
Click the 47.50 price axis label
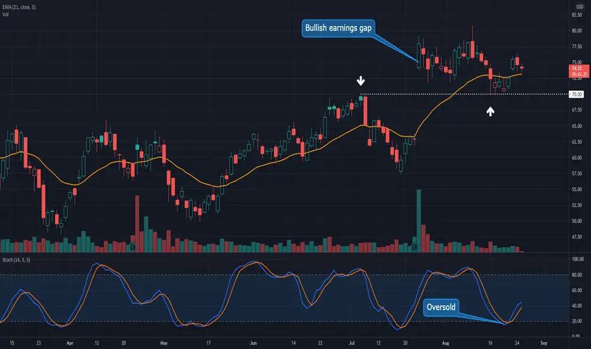tap(576, 237)
